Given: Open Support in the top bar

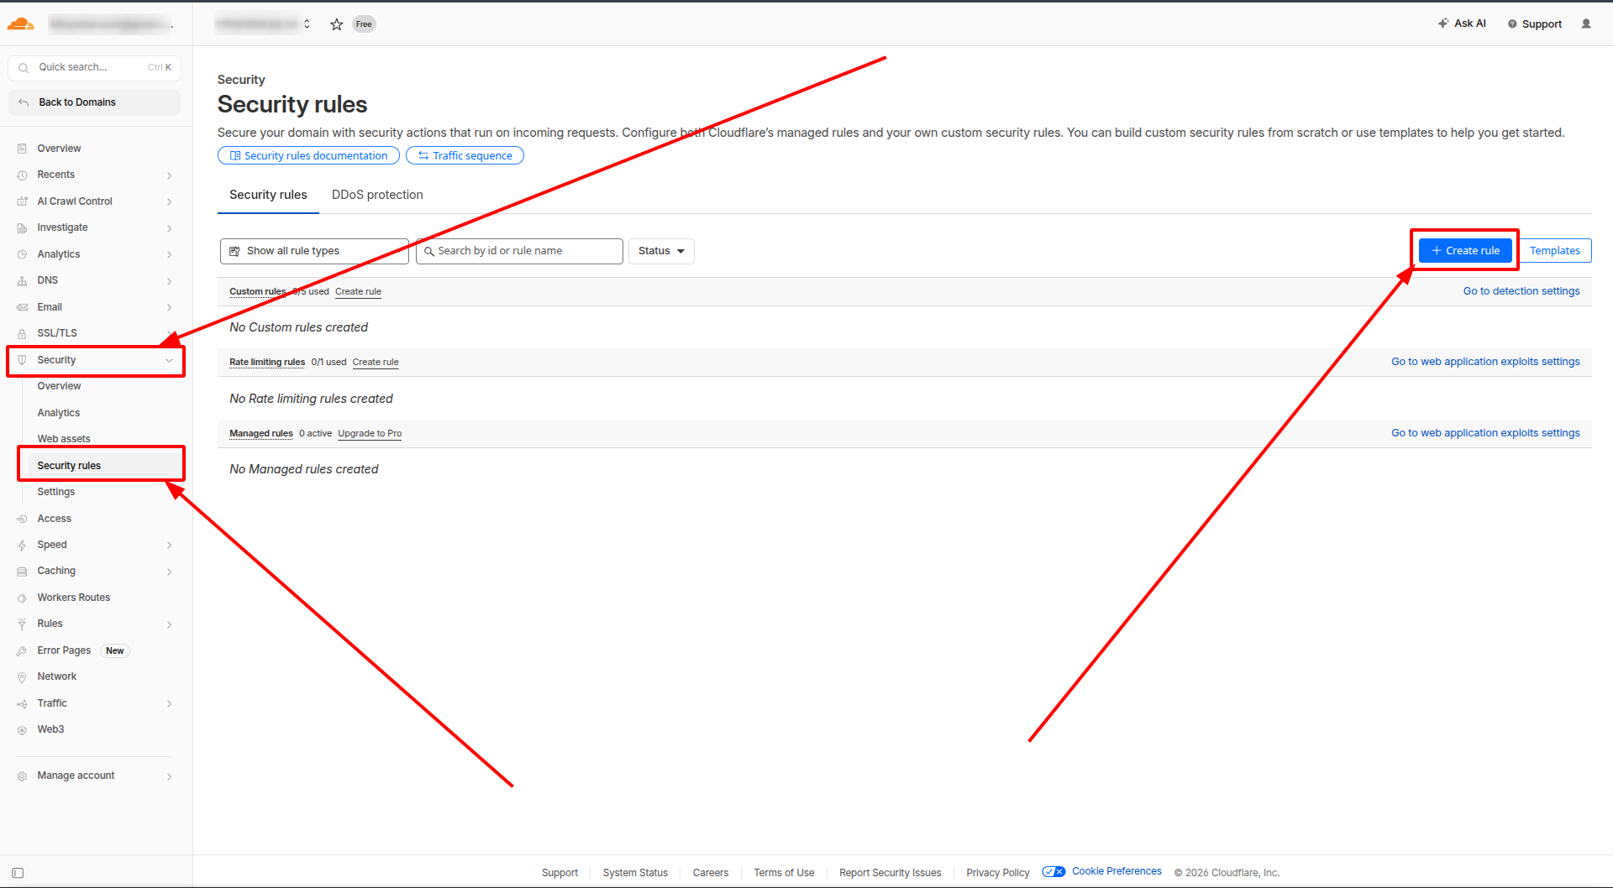Looking at the screenshot, I should [x=1535, y=24].
